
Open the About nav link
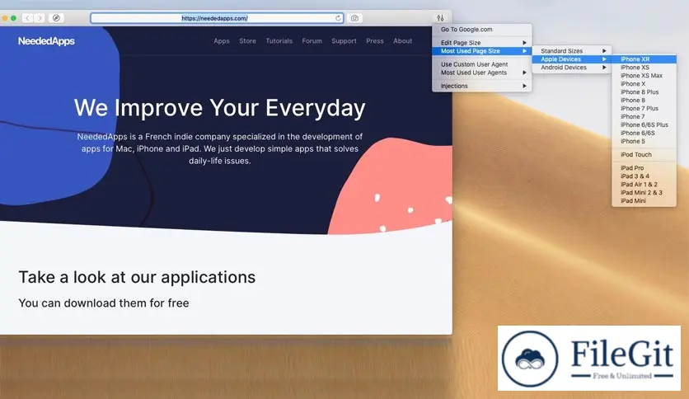[x=402, y=41]
